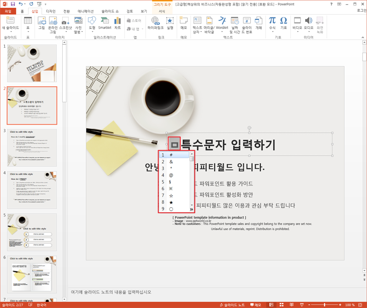
Task: Open Online Pictures (온라인 그림)
Action: [53, 20]
